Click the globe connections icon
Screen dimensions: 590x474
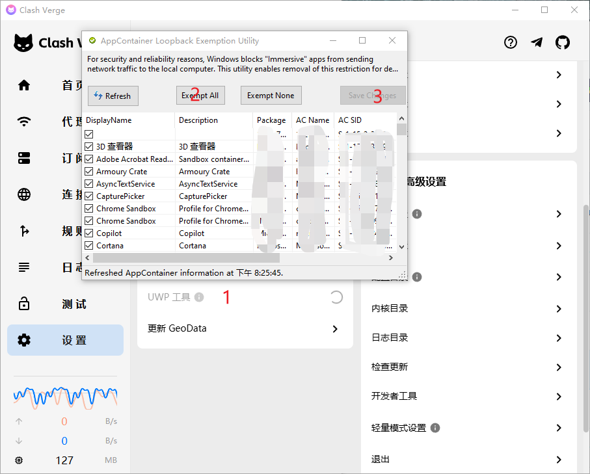click(x=24, y=194)
